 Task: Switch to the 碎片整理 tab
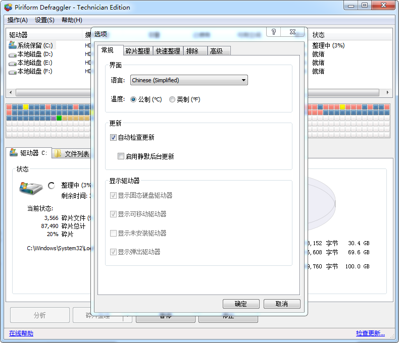138,51
